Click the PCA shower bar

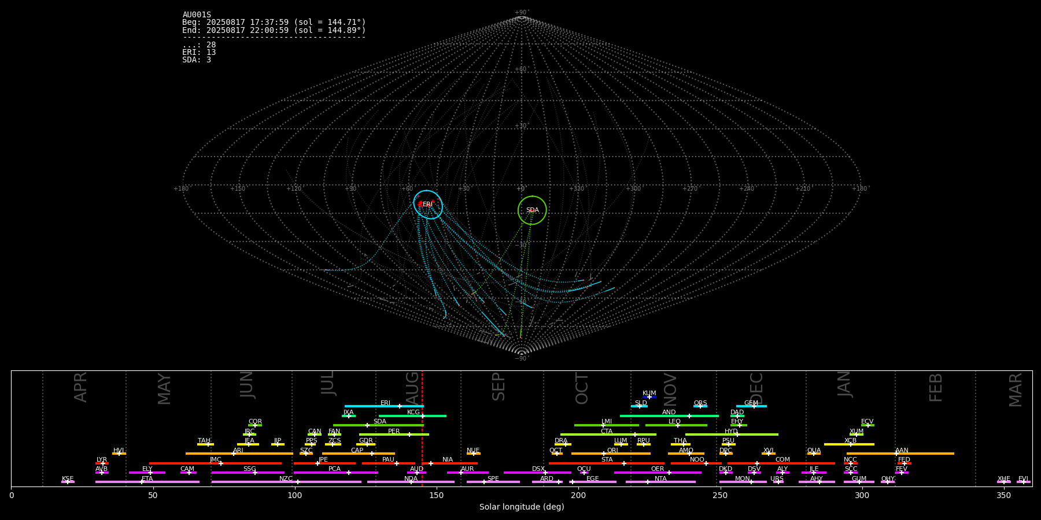click(x=335, y=473)
